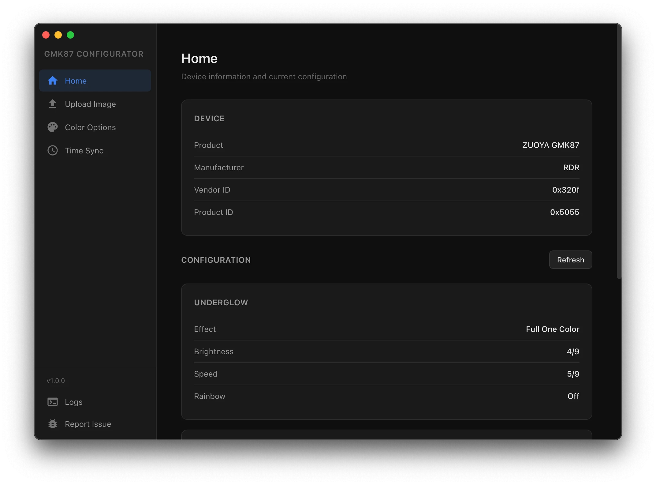Switch to the Color Options section
The height and width of the screenshot is (485, 656).
(x=90, y=127)
